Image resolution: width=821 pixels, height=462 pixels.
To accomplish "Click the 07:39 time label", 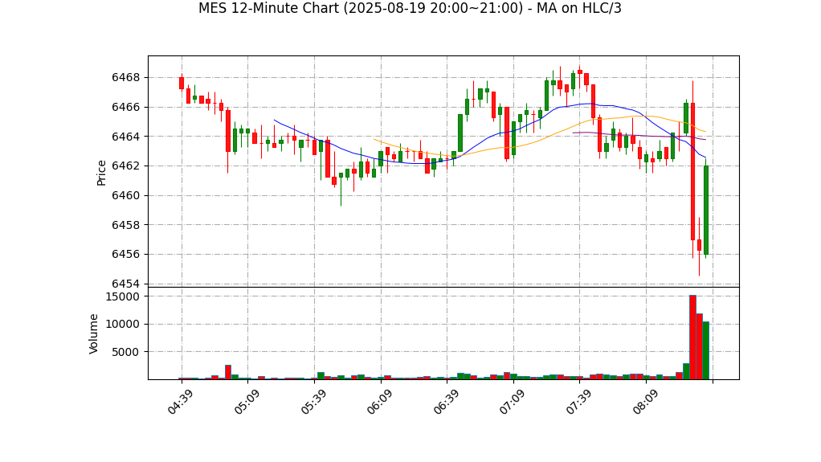I will point(578,403).
